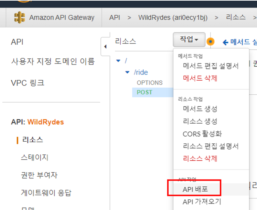
Task: Click the orange circle indicator next to 작업
Action: (x=211, y=42)
